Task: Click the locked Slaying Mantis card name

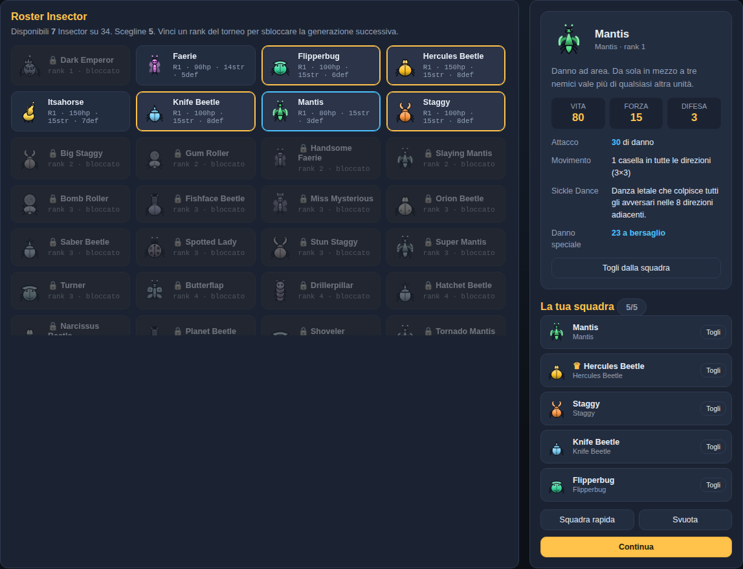Action: (463, 153)
